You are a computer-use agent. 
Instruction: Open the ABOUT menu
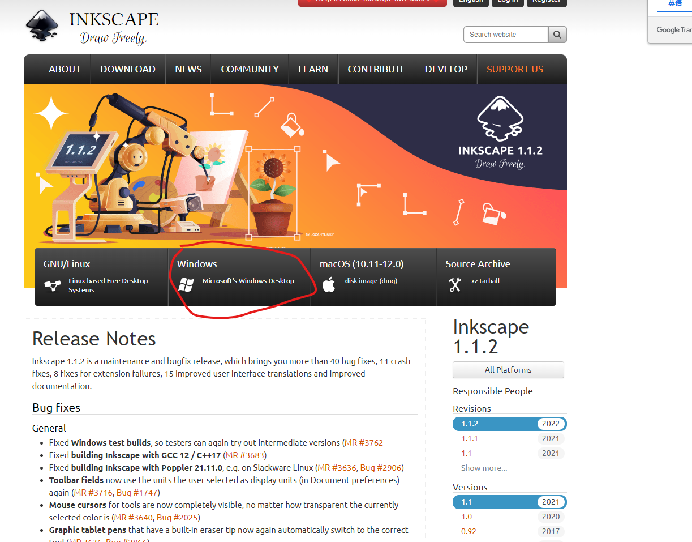(65, 69)
